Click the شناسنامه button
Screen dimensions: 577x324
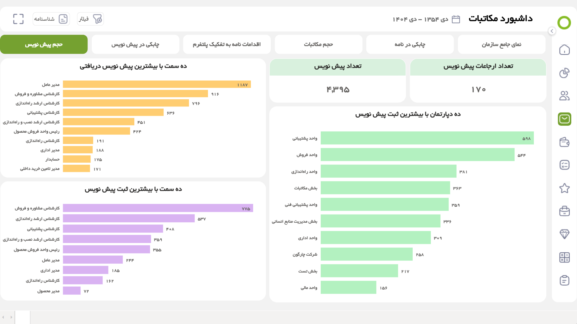[51, 19]
